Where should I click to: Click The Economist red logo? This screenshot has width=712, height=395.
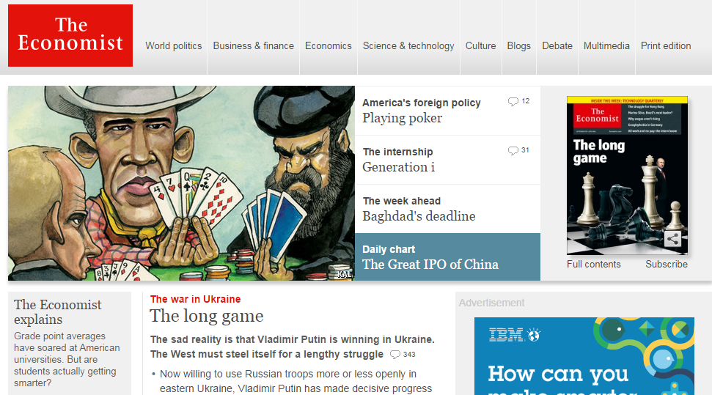click(x=70, y=35)
